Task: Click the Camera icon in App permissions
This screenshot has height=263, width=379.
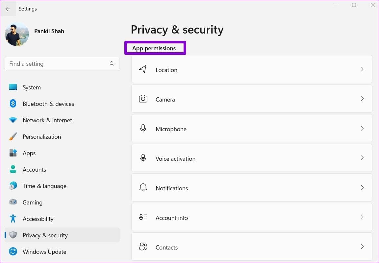Action: click(x=143, y=99)
